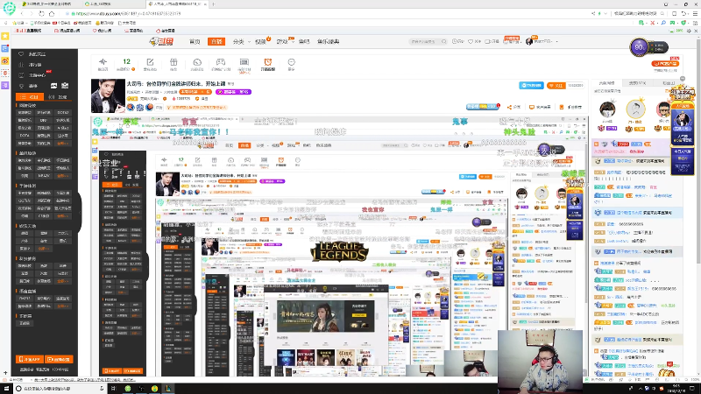The height and width of the screenshot is (394, 701).
Task: Click the speedometer gauge icon in streamer toolbar
Action: pyautogui.click(x=197, y=62)
